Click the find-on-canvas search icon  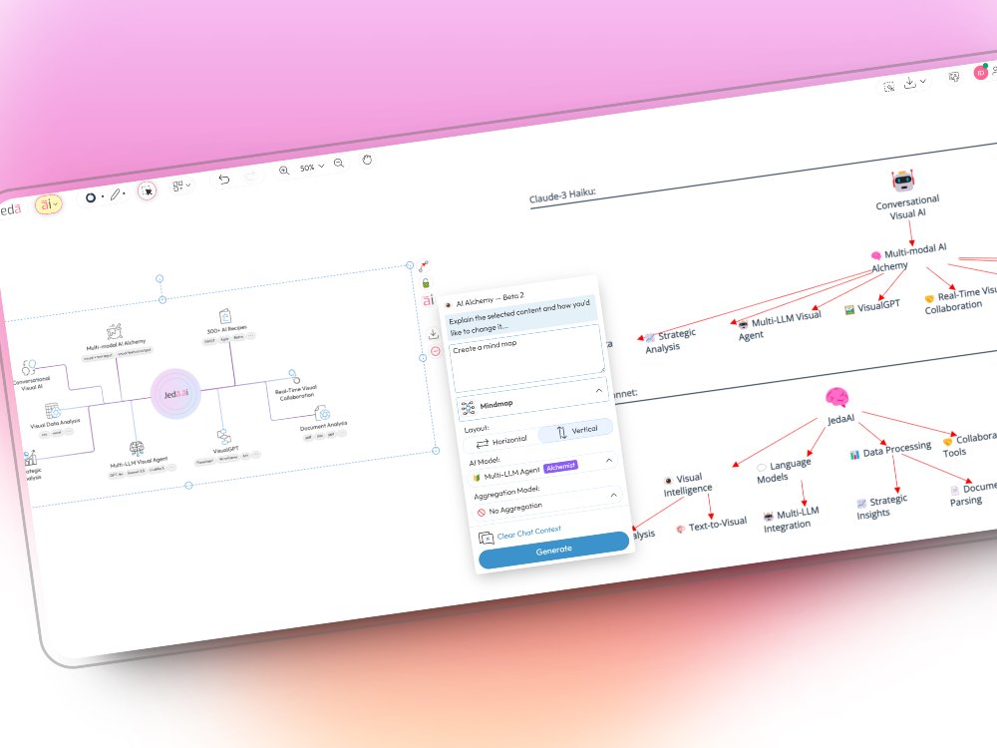point(889,87)
